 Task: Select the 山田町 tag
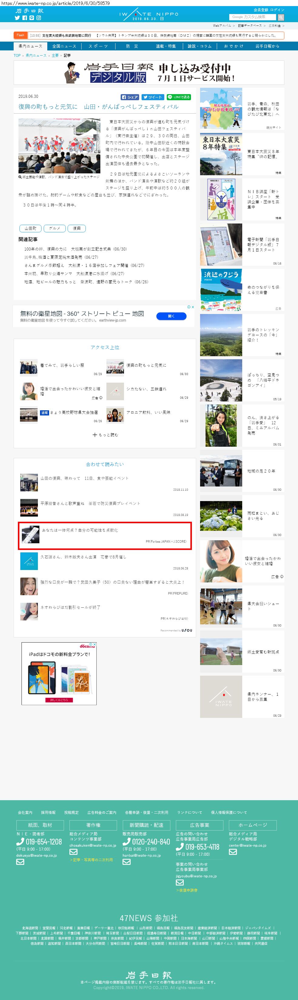click(x=31, y=228)
